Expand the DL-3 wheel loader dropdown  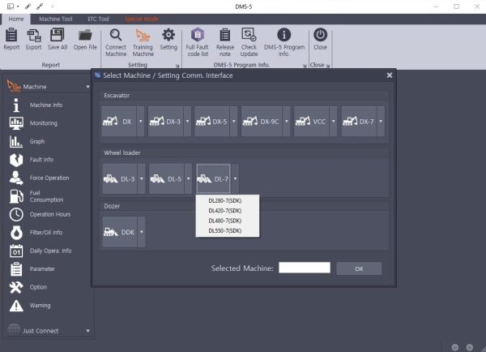point(142,178)
